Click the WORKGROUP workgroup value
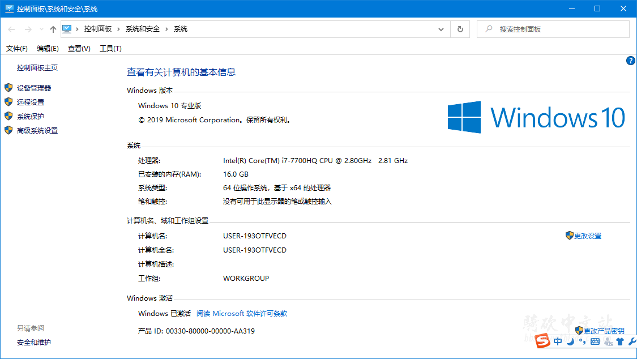The image size is (637, 359). pos(246,279)
